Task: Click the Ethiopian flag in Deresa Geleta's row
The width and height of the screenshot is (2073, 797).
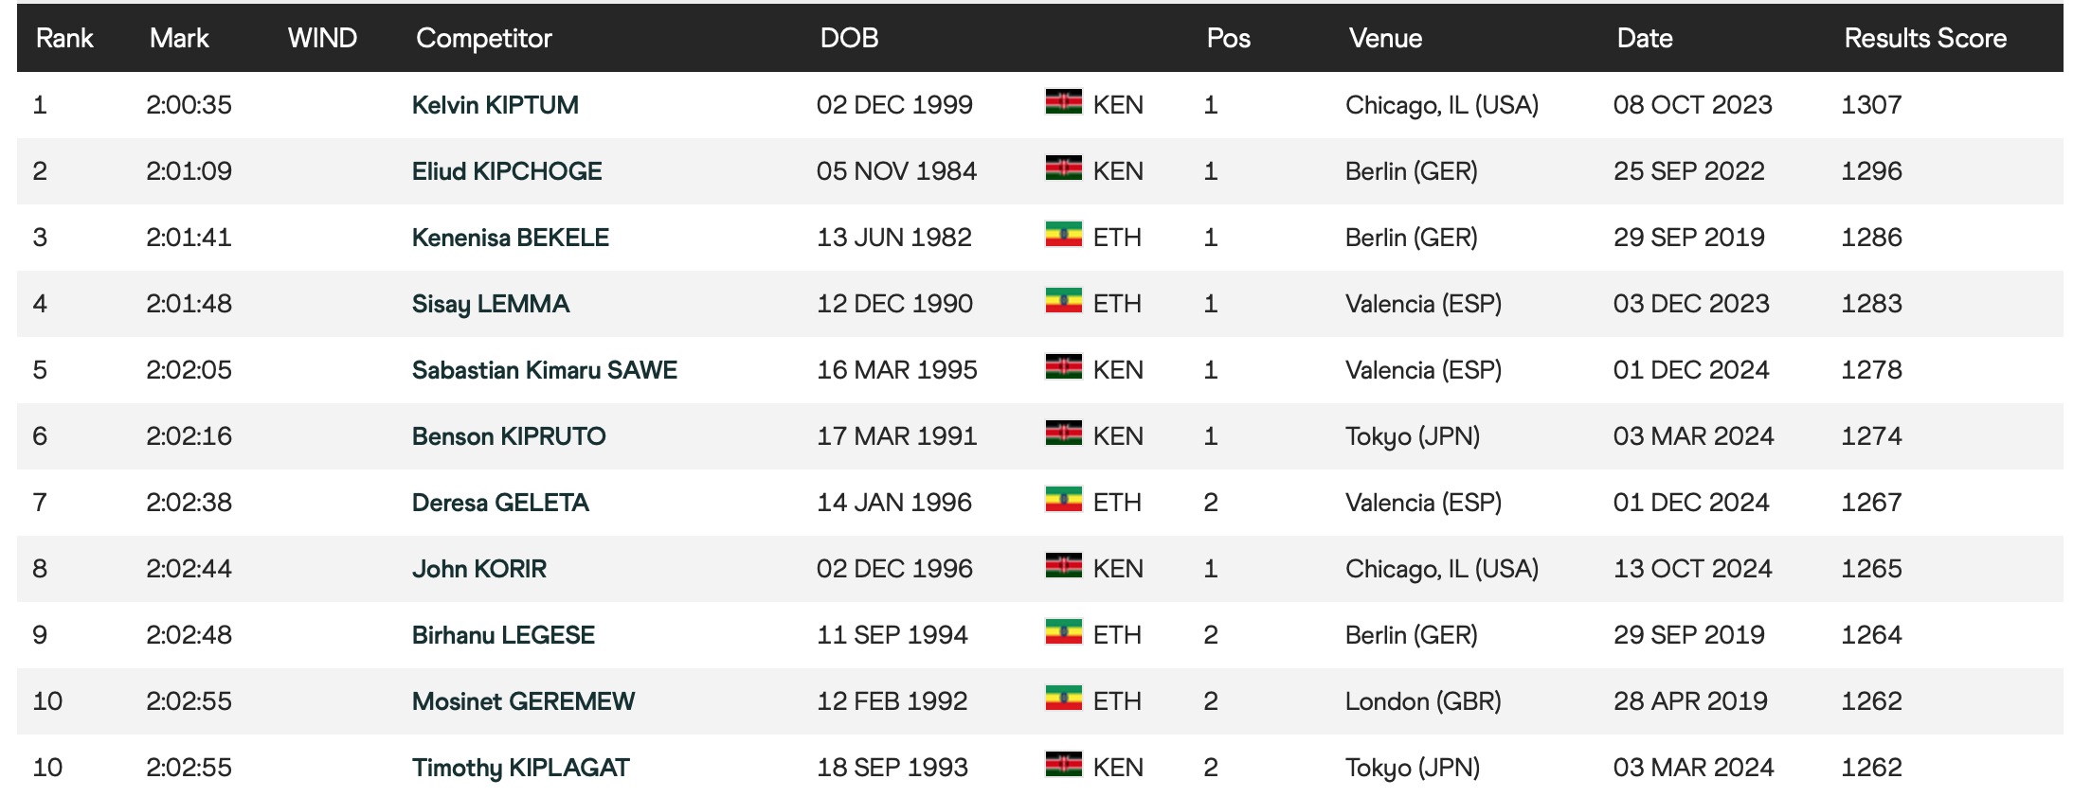Action: click(1063, 500)
